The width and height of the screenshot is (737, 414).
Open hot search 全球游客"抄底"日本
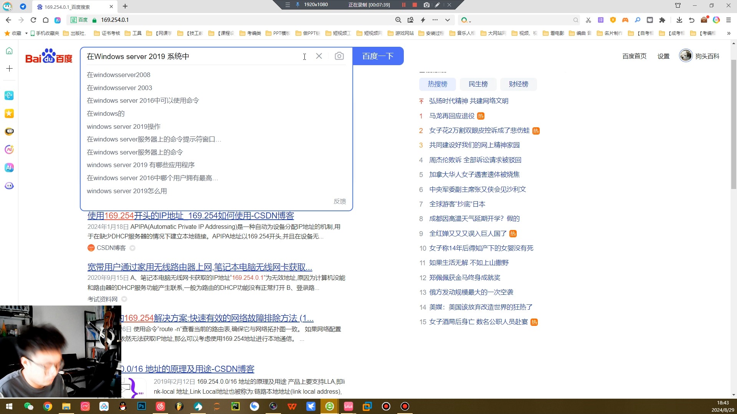(457, 204)
